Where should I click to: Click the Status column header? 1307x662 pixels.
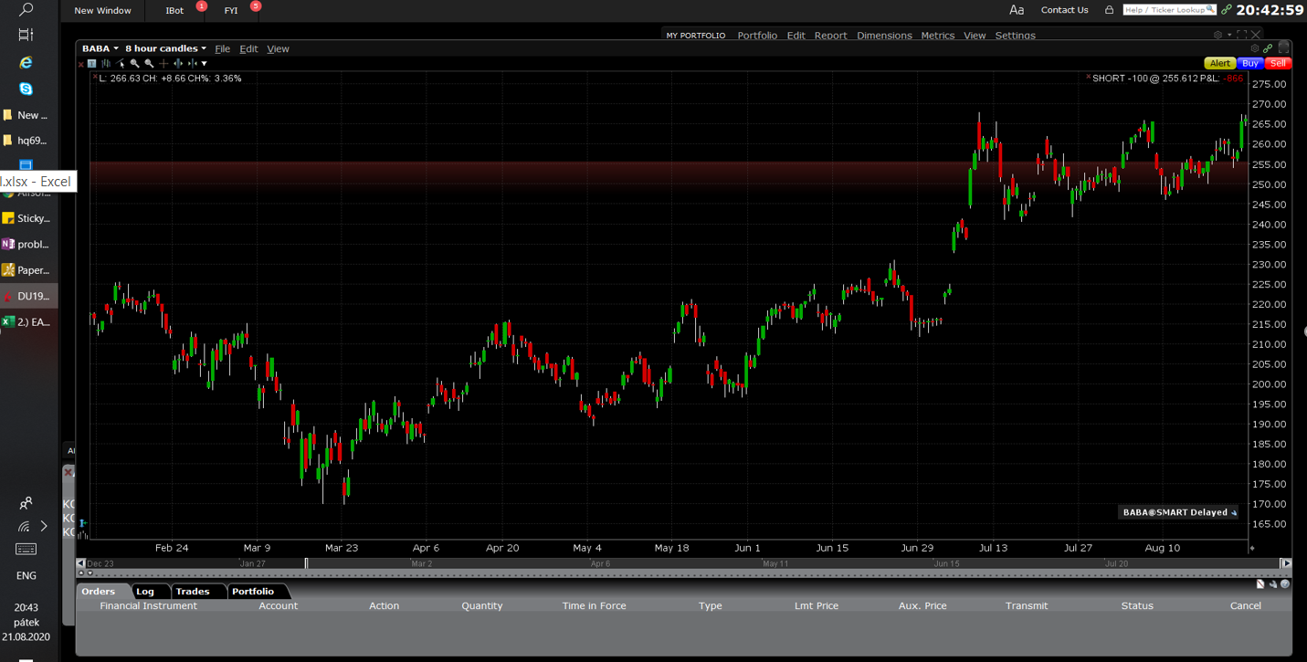pyautogui.click(x=1137, y=605)
